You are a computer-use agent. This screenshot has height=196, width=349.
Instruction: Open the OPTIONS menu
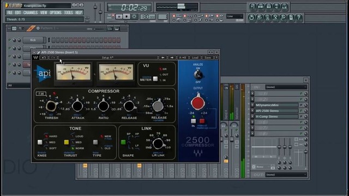[56, 13]
